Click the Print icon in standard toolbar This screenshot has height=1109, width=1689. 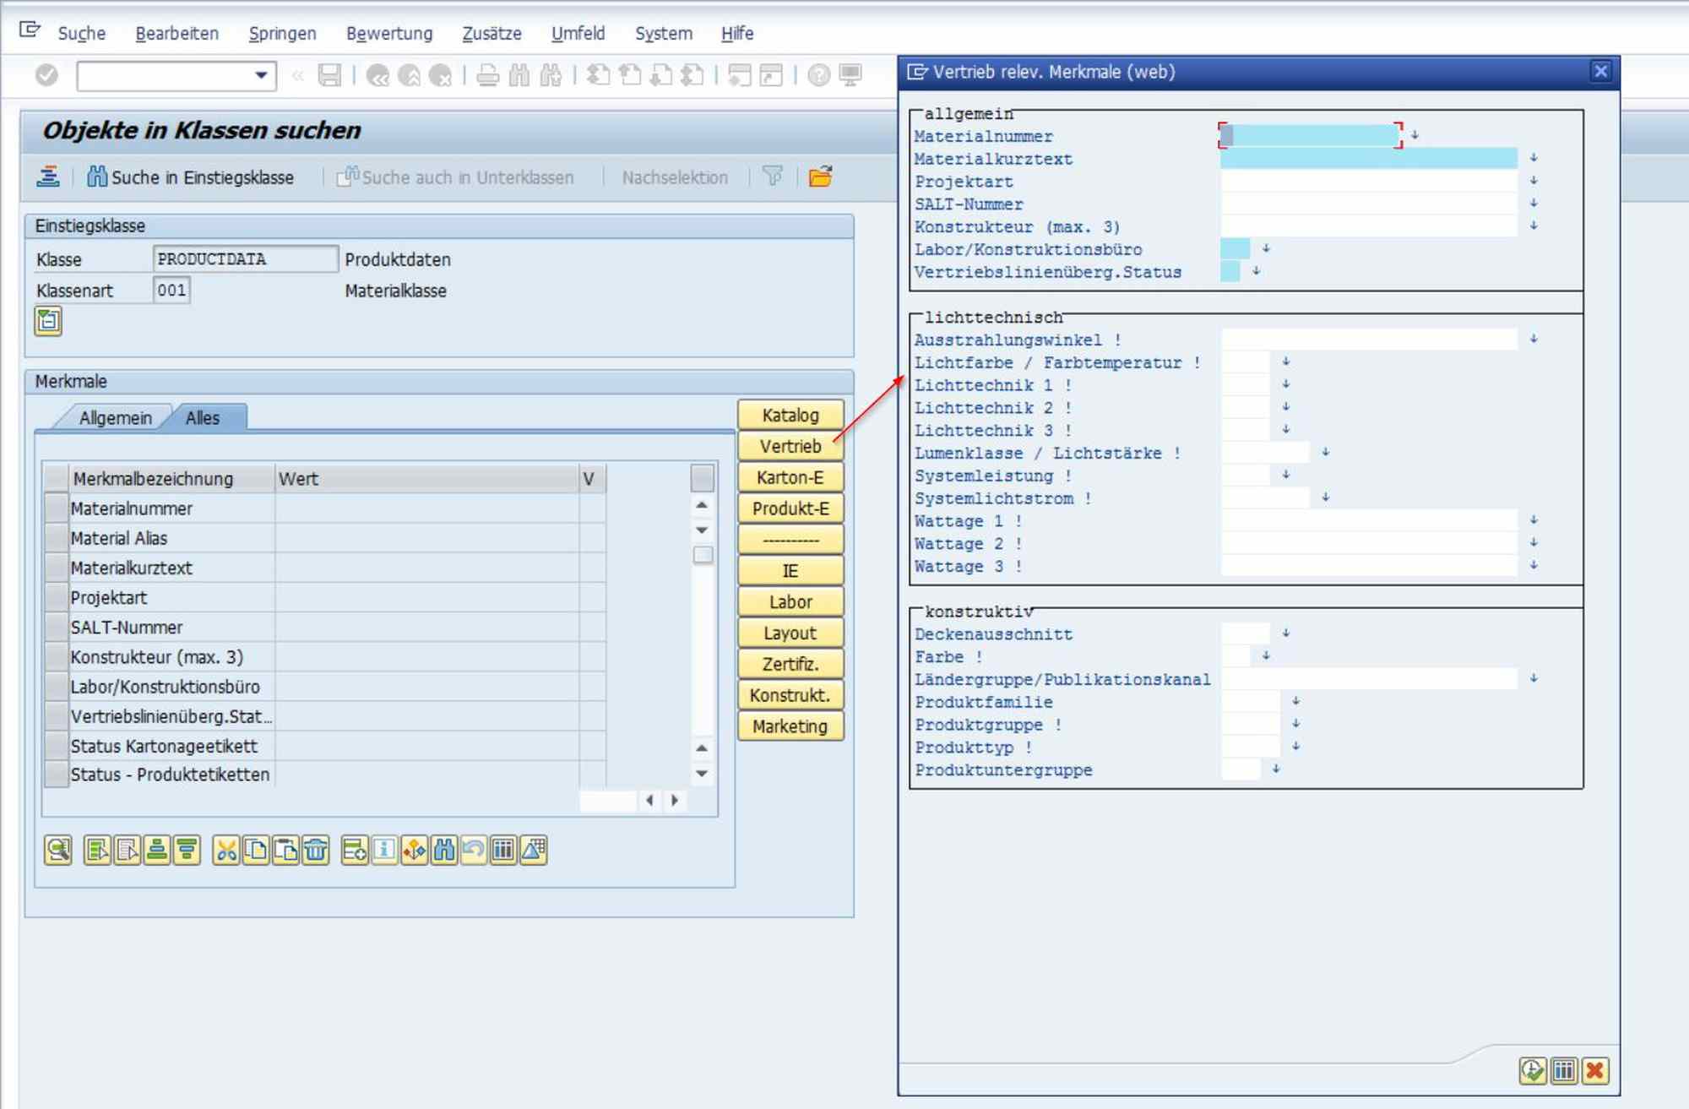click(x=487, y=75)
